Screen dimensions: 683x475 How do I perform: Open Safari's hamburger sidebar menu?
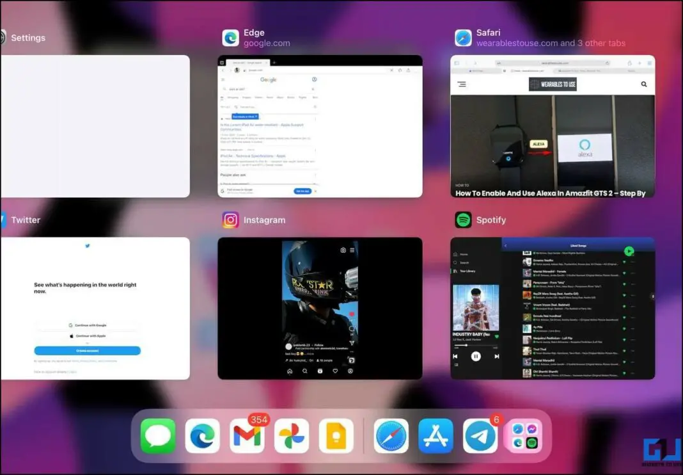tap(462, 84)
